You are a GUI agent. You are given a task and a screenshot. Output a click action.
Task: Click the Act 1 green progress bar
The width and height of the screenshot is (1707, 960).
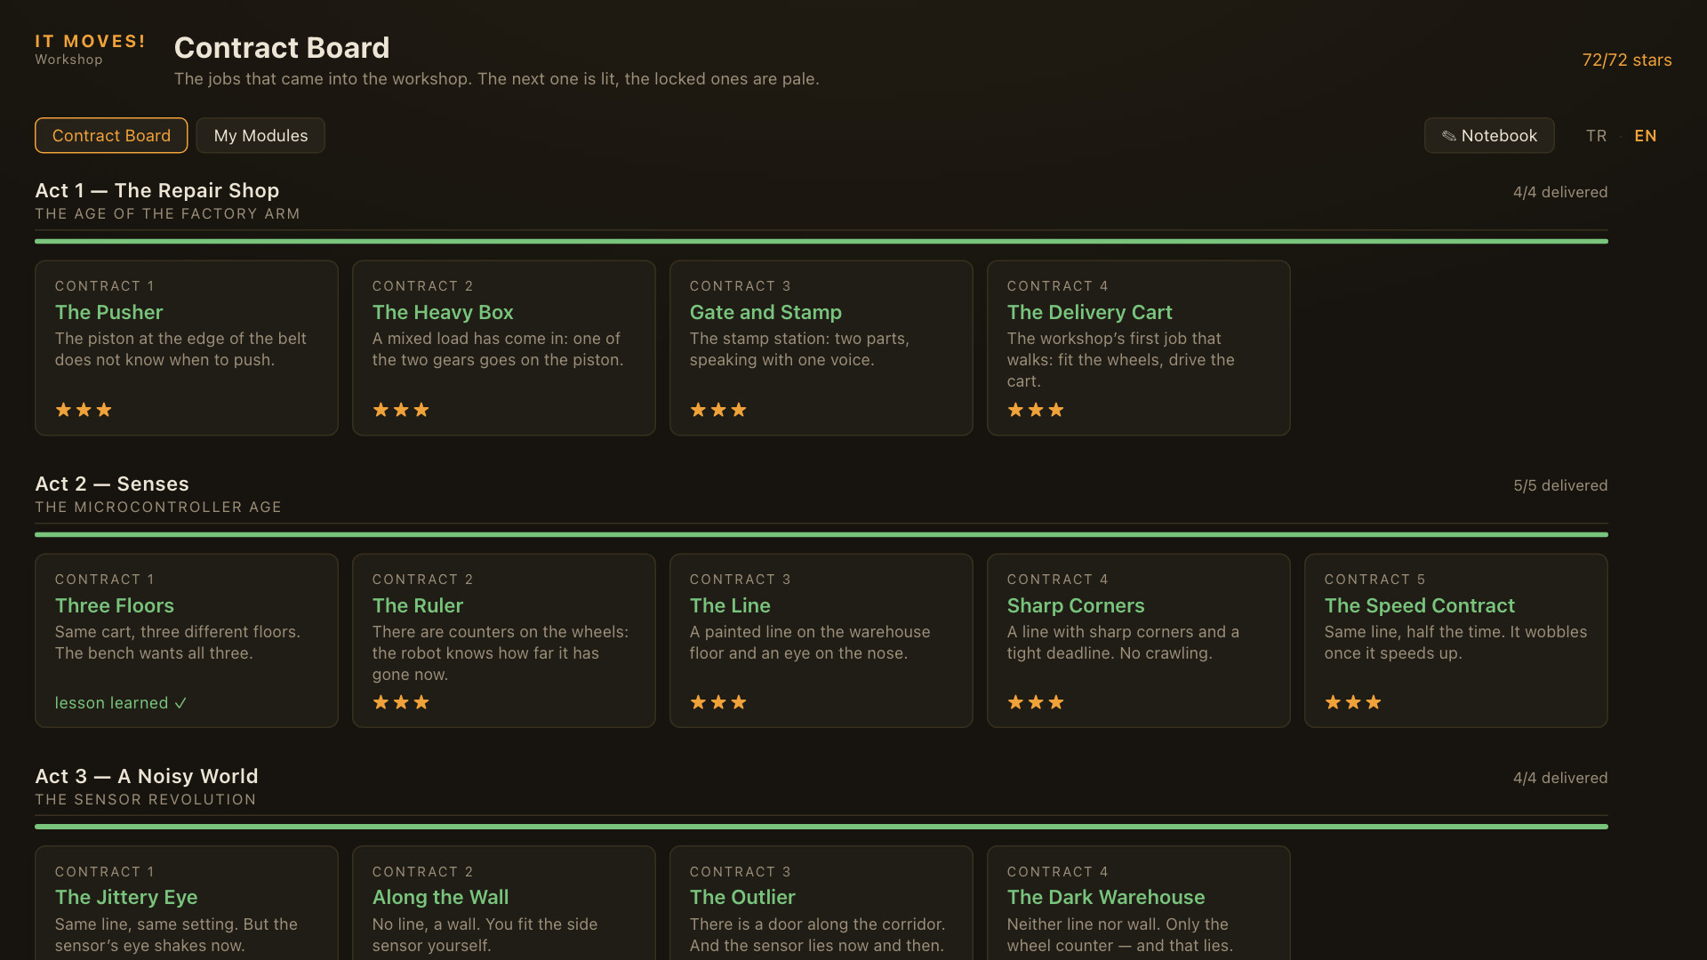pyautogui.click(x=821, y=241)
